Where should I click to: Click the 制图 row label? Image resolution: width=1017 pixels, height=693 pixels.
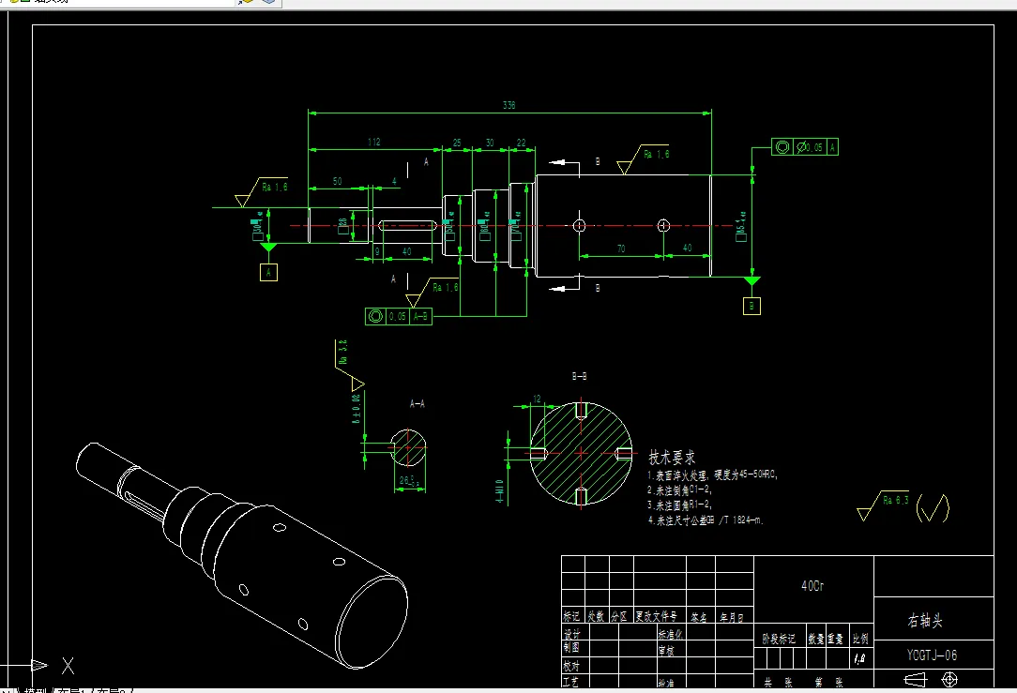572,647
